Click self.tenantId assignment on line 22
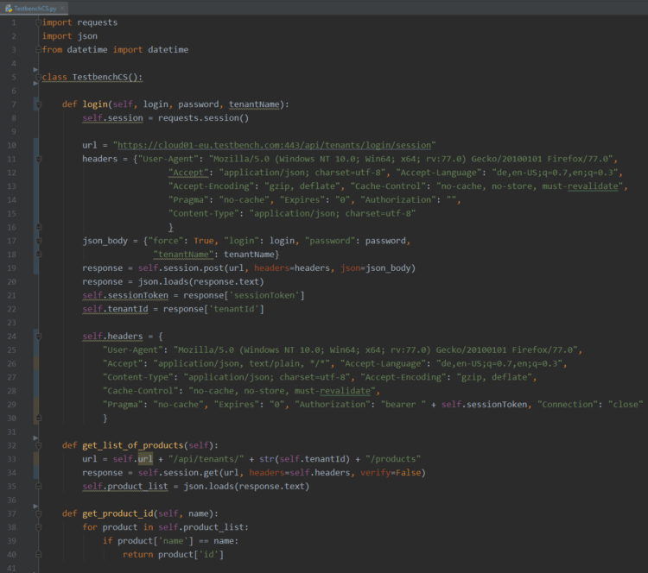 115,309
